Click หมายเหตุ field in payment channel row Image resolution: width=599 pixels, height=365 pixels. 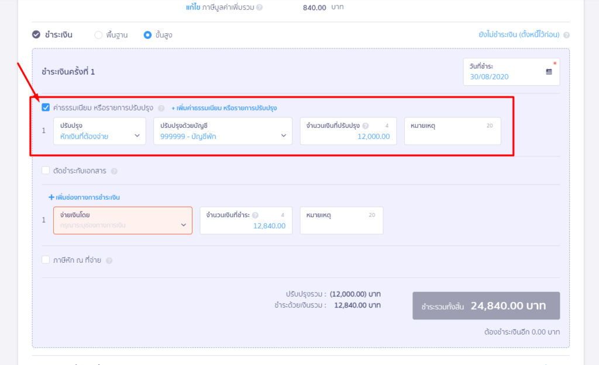click(342, 220)
